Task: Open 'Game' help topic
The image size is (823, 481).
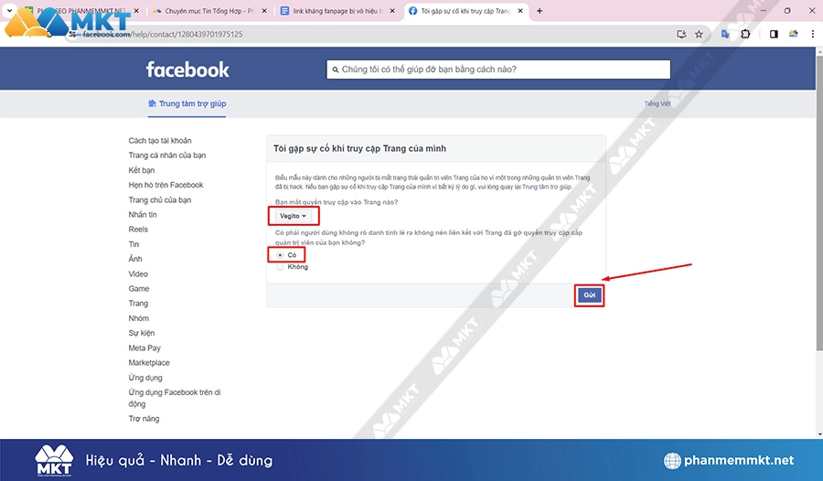Action: pyautogui.click(x=139, y=288)
